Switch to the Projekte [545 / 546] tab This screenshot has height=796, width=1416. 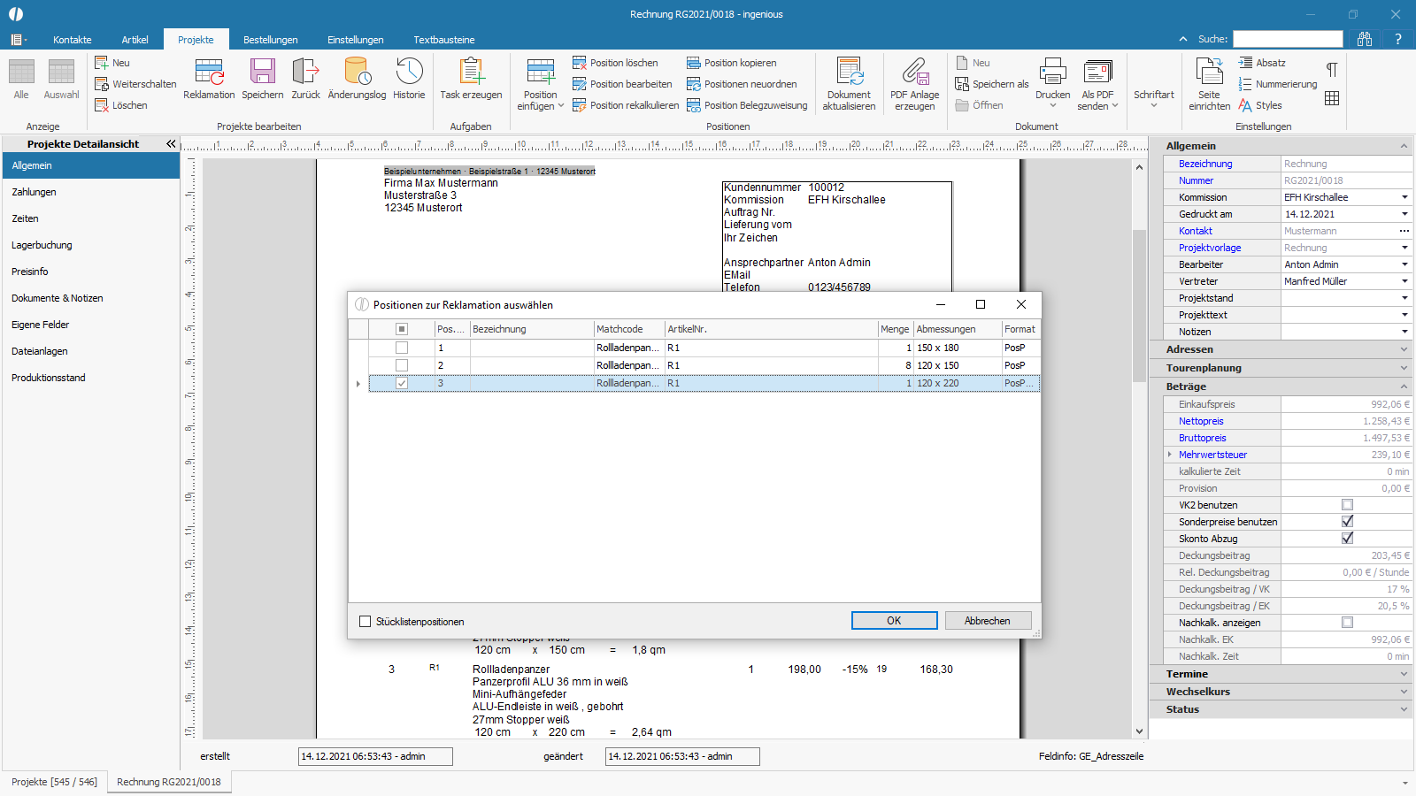click(54, 782)
